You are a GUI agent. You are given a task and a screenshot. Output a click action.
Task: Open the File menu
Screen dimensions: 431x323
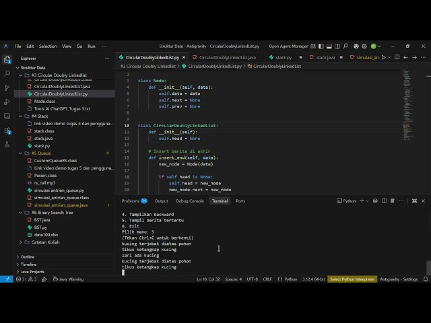(18, 46)
